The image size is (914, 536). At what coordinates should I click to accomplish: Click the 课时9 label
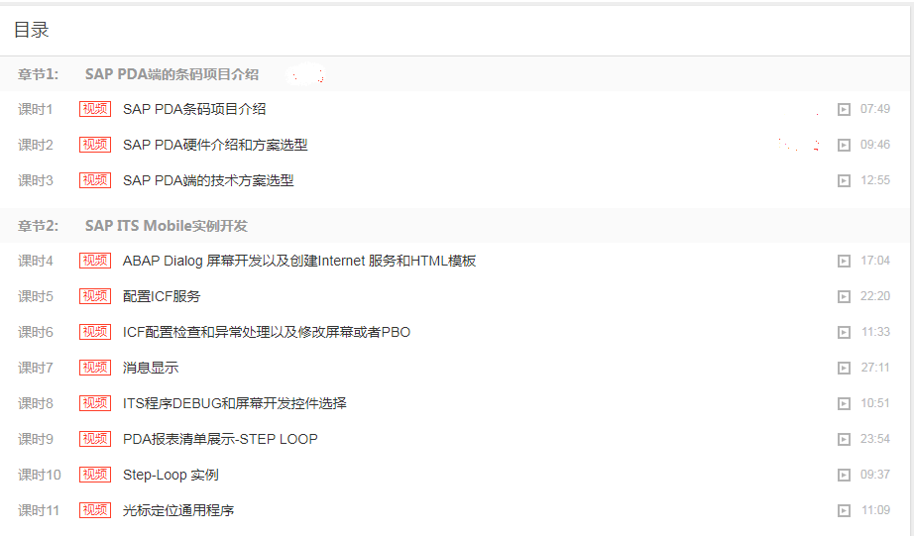pos(36,439)
